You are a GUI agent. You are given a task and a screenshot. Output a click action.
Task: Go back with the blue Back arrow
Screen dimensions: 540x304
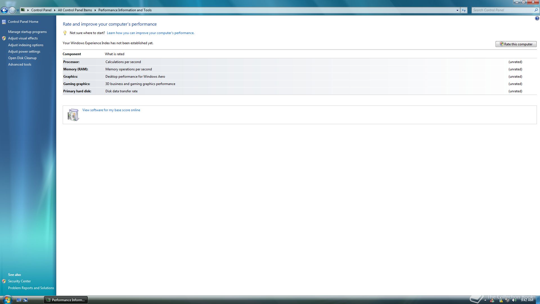click(4, 10)
